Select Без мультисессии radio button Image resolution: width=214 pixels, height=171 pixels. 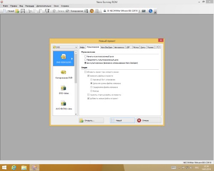85,63
